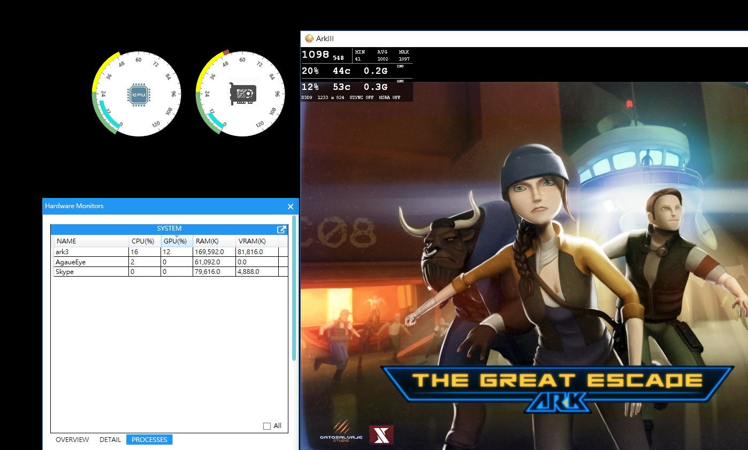The width and height of the screenshot is (748, 450).
Task: Select the PROCESSES tab
Action: point(149,440)
